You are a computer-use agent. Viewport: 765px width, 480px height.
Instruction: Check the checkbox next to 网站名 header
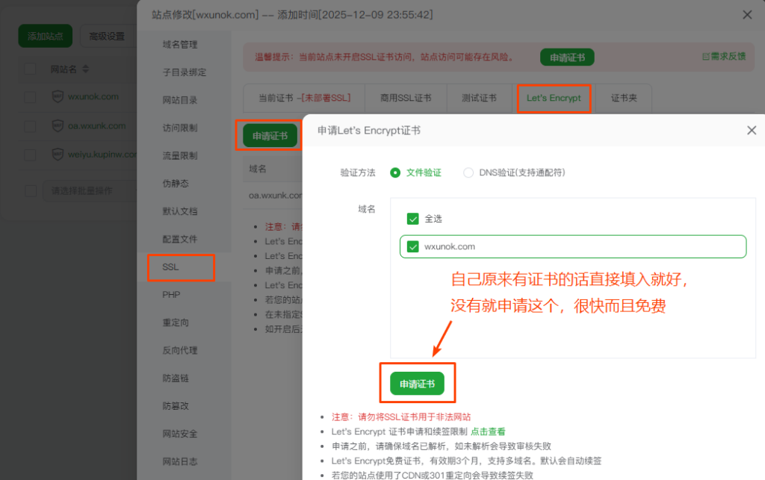coord(30,68)
